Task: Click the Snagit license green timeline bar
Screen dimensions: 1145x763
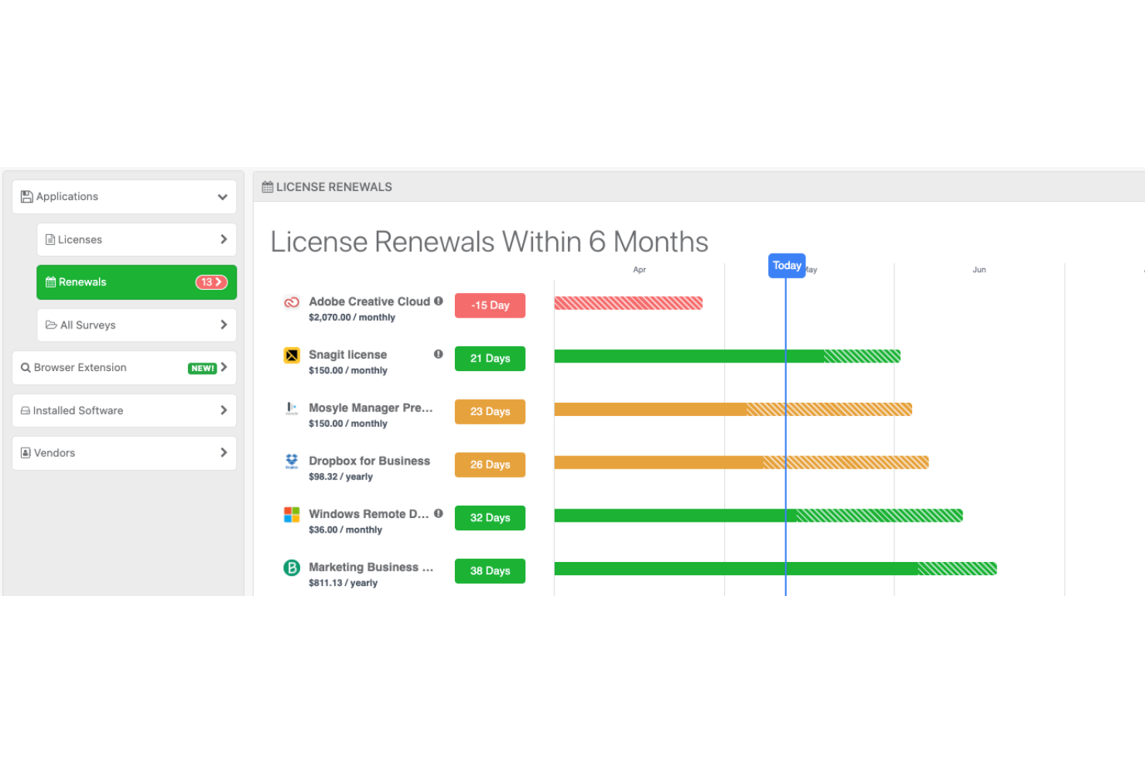Action: pyautogui.click(x=727, y=356)
